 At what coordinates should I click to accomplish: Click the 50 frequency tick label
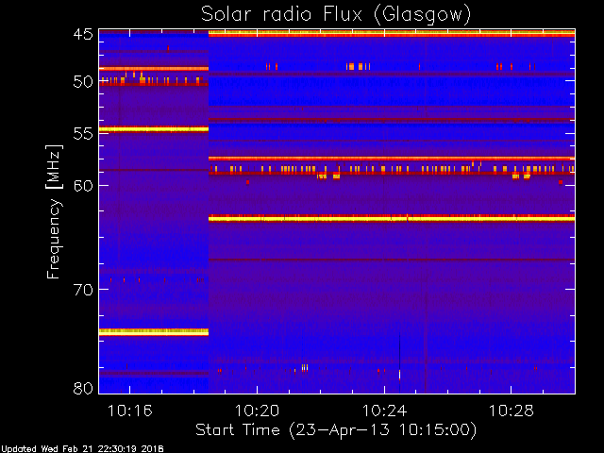tap(83, 82)
